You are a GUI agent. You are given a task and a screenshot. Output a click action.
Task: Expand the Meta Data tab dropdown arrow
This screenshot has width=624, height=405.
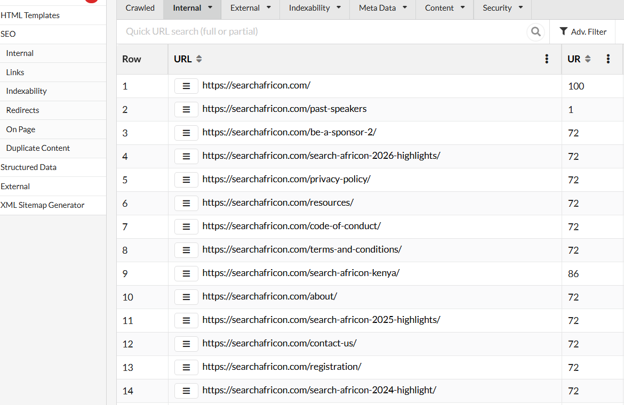pyautogui.click(x=405, y=7)
